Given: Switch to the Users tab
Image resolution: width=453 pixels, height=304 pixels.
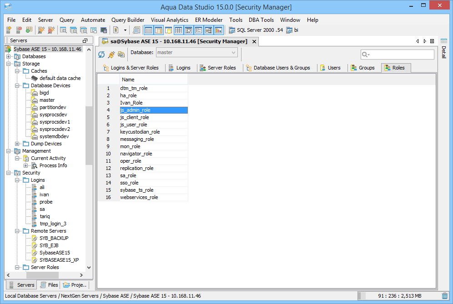Looking at the screenshot, I should click(330, 68).
